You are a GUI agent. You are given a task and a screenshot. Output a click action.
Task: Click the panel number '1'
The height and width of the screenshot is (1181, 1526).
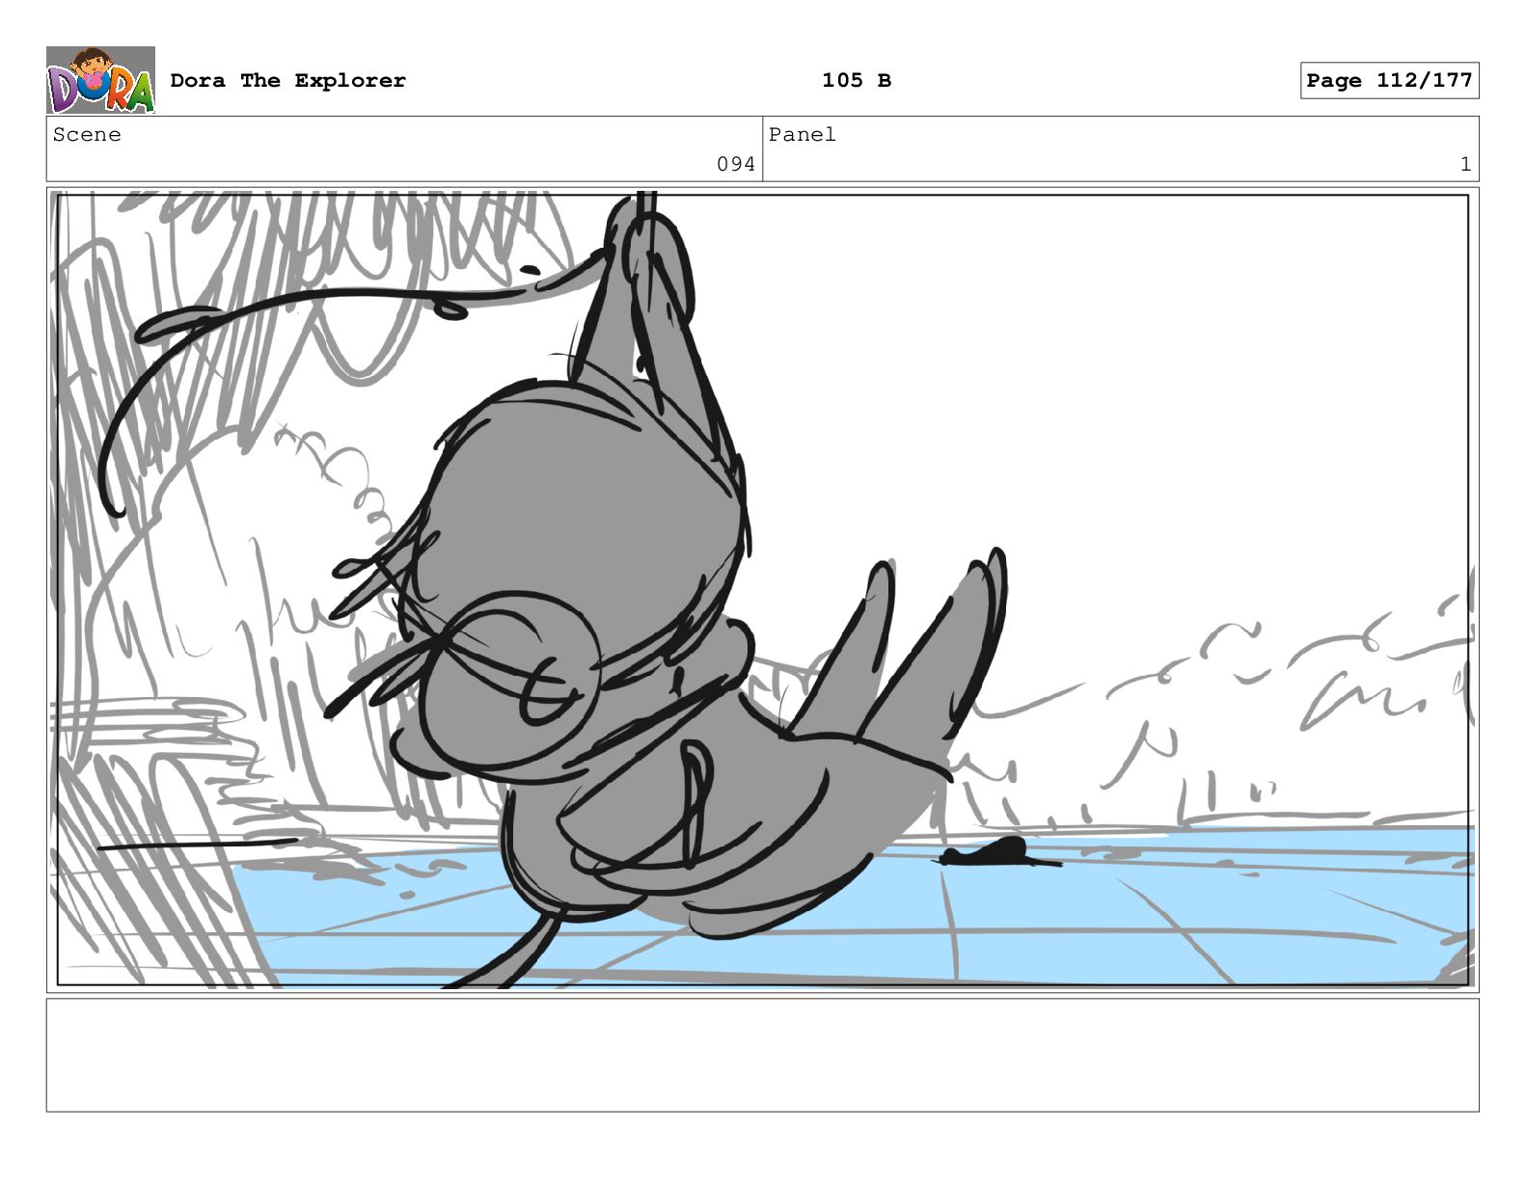point(1465,165)
